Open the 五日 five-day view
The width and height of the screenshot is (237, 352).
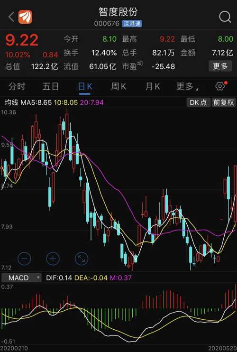[x=51, y=86]
